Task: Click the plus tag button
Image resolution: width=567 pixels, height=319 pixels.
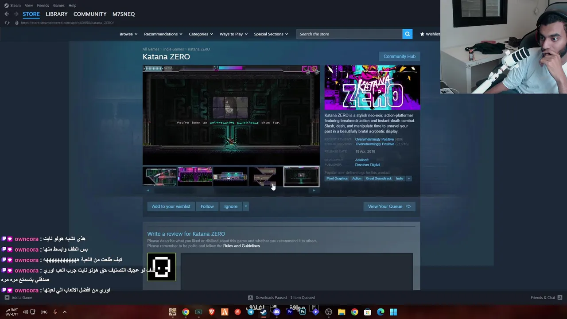Action: click(x=409, y=179)
